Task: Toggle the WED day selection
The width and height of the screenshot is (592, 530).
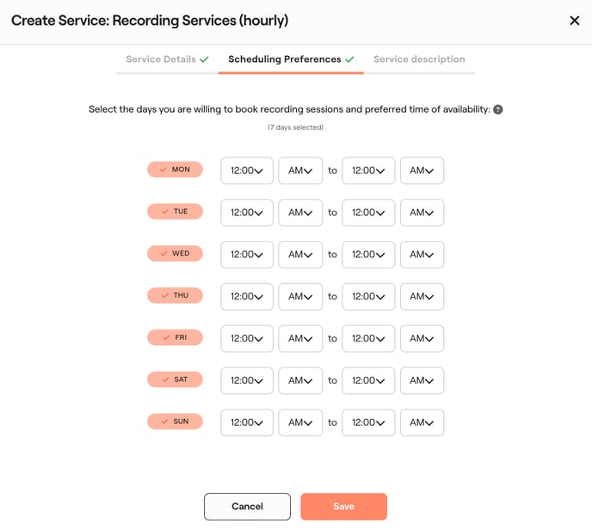Action: click(175, 254)
